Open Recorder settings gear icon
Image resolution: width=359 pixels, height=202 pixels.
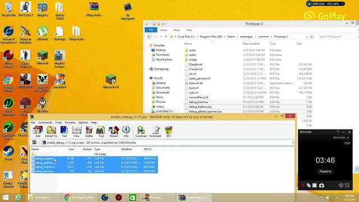[341, 185]
